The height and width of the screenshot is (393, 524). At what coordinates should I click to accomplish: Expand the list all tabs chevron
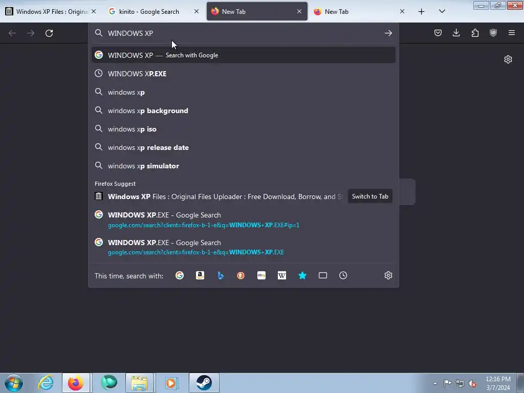point(442,12)
